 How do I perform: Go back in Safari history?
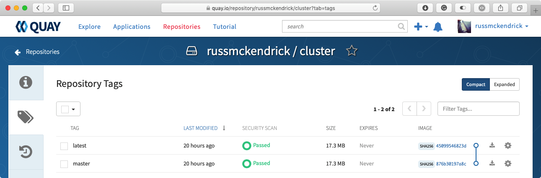38,8
